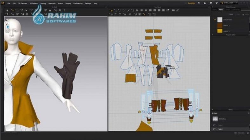250x140 pixels.
Task: Select the brown FABRIC_1 swatch
Action: [x=220, y=25]
